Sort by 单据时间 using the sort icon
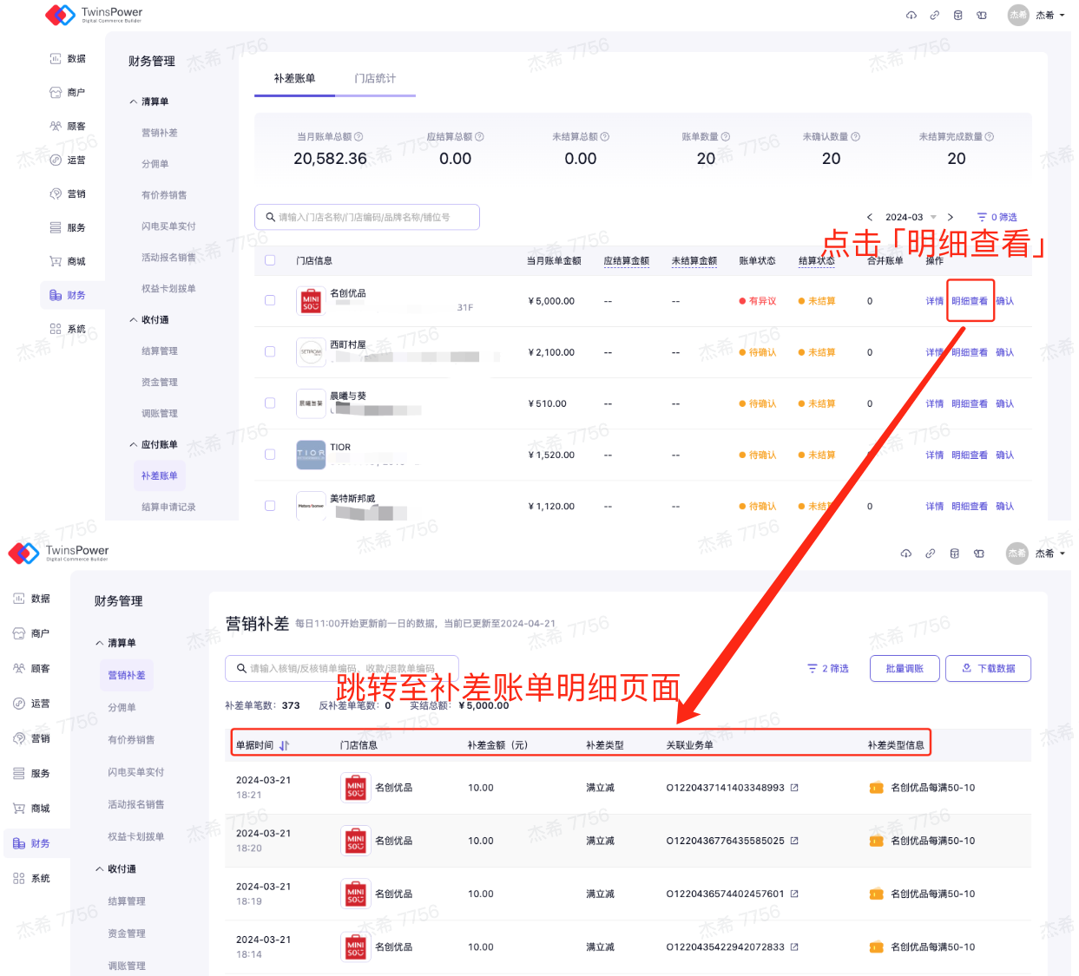1079x976 pixels. click(284, 745)
